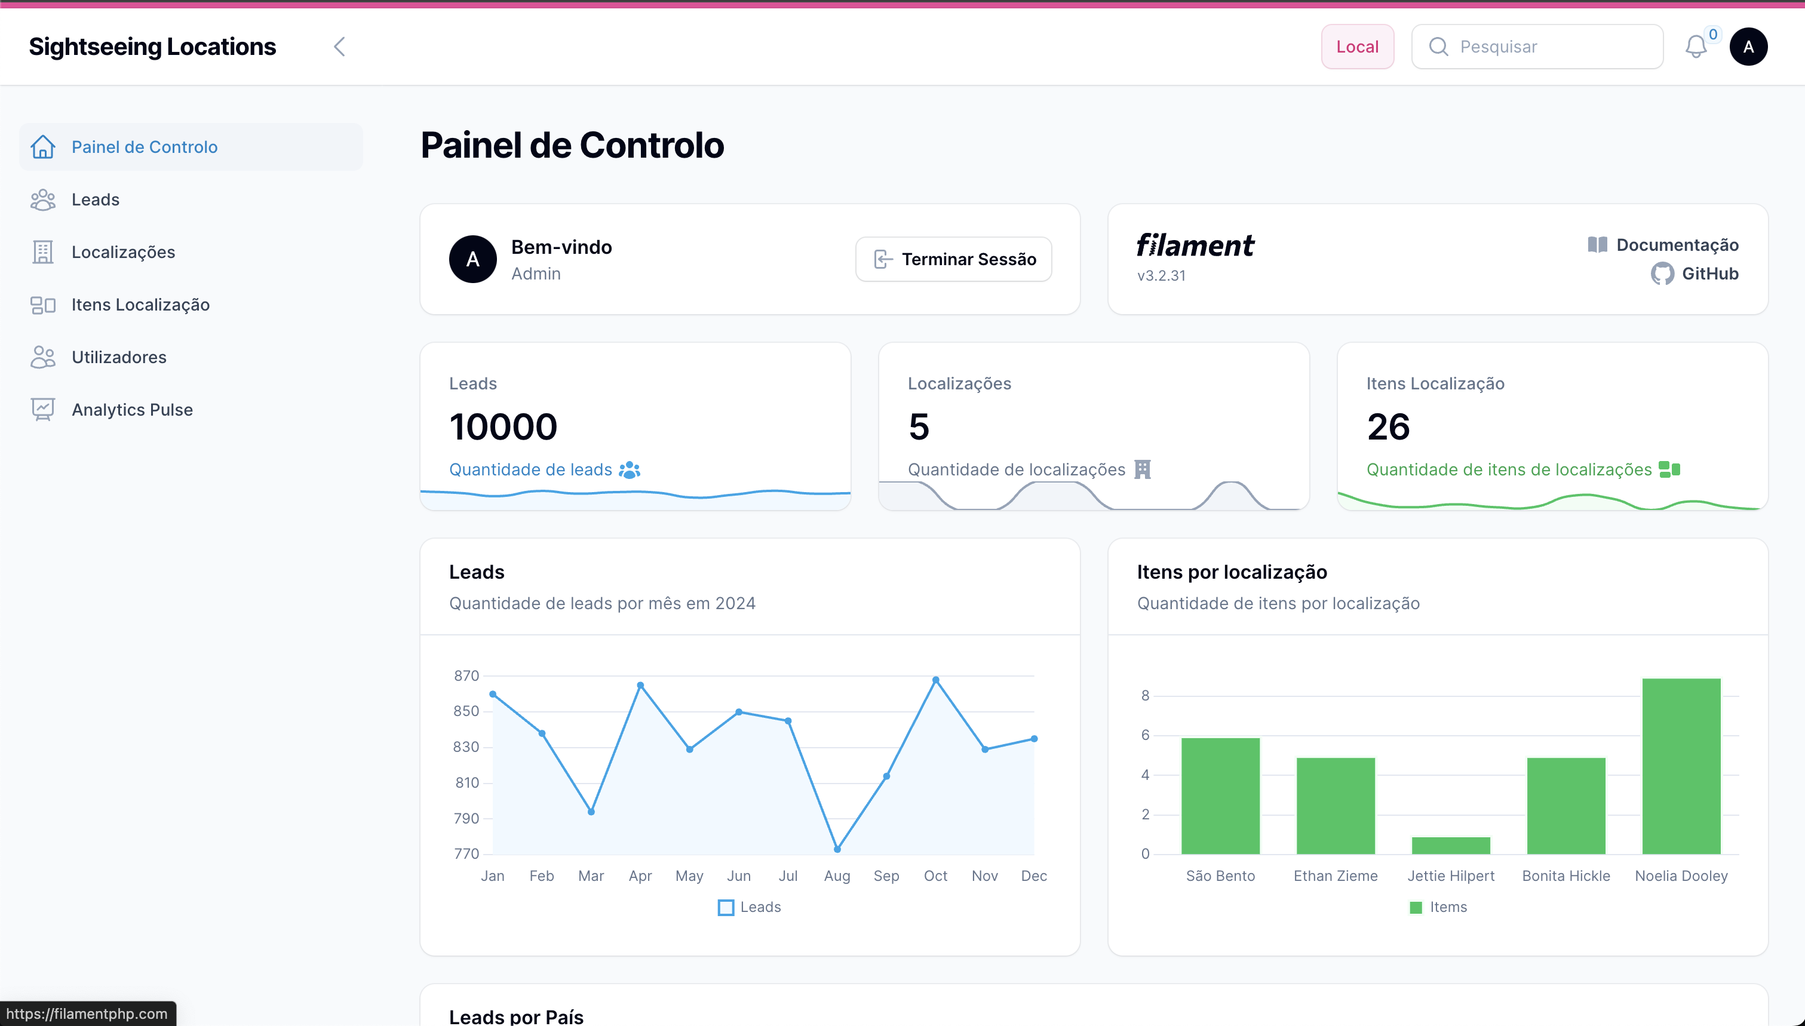The image size is (1805, 1026).
Task: Click the Ethan Zieme bar
Action: (1335, 806)
